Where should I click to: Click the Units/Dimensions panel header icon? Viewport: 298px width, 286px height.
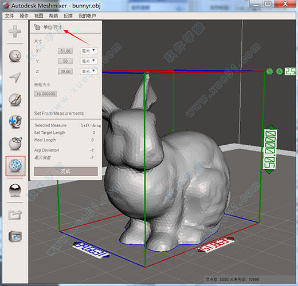[x=37, y=27]
